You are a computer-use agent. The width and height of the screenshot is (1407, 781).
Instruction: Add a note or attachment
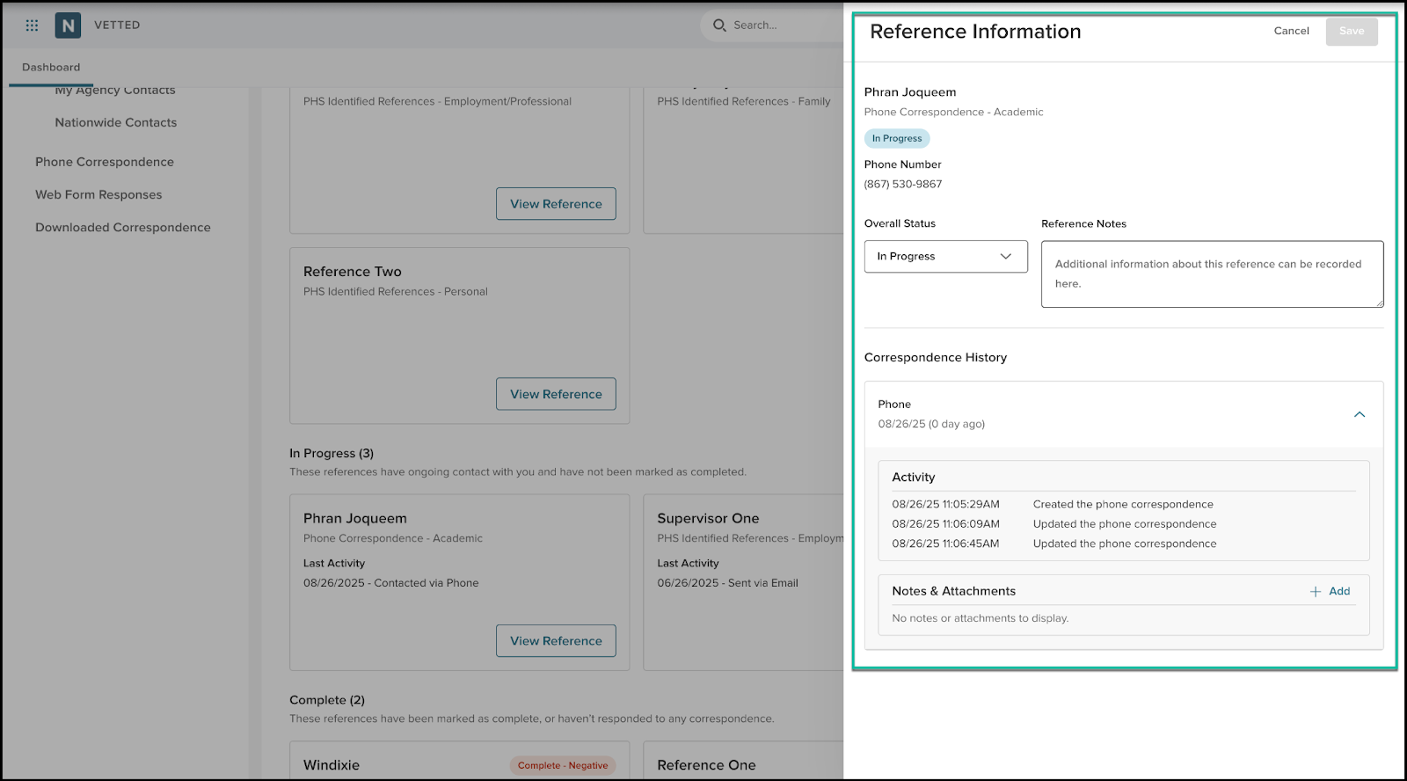tap(1330, 592)
